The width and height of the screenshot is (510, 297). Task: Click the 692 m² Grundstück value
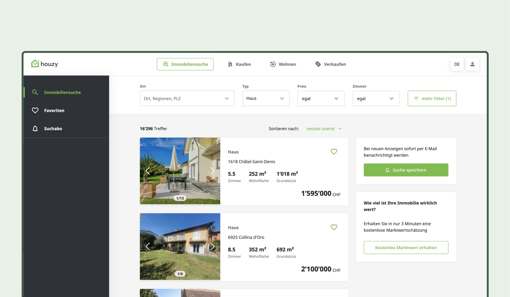(285, 249)
